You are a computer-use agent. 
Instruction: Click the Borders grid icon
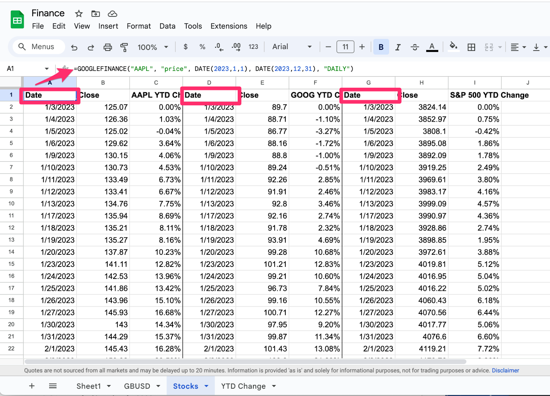click(x=471, y=47)
